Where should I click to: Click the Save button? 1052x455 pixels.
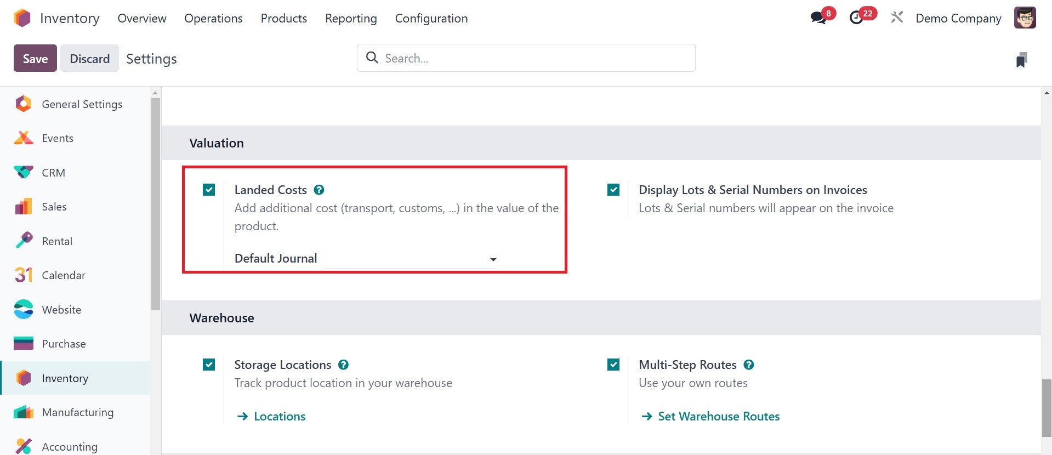tap(35, 59)
